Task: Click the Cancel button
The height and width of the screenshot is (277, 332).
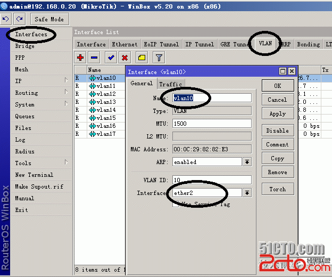Action: point(278,100)
